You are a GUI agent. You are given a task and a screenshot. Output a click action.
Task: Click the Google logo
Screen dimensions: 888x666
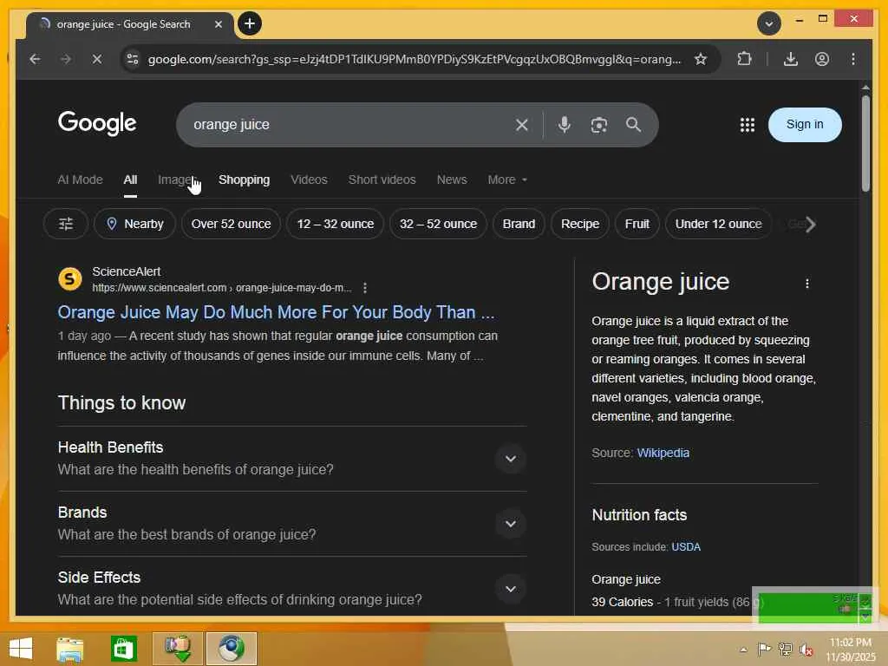click(97, 123)
